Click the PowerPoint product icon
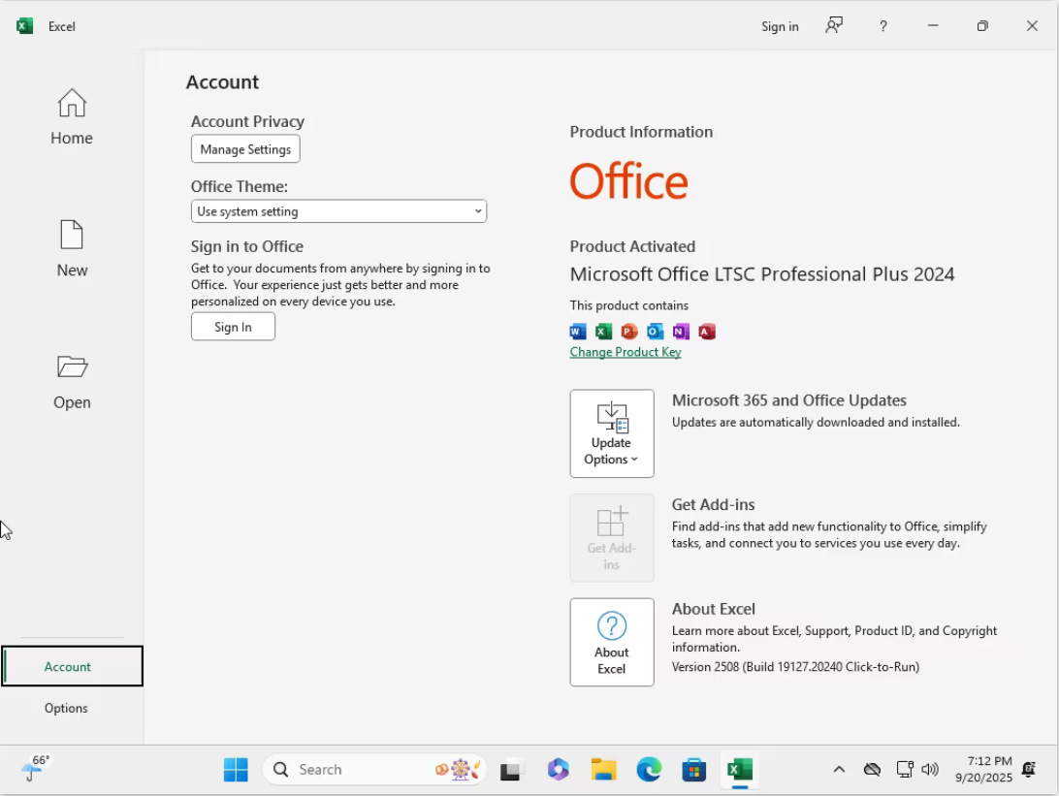The image size is (1059, 796). coord(629,332)
